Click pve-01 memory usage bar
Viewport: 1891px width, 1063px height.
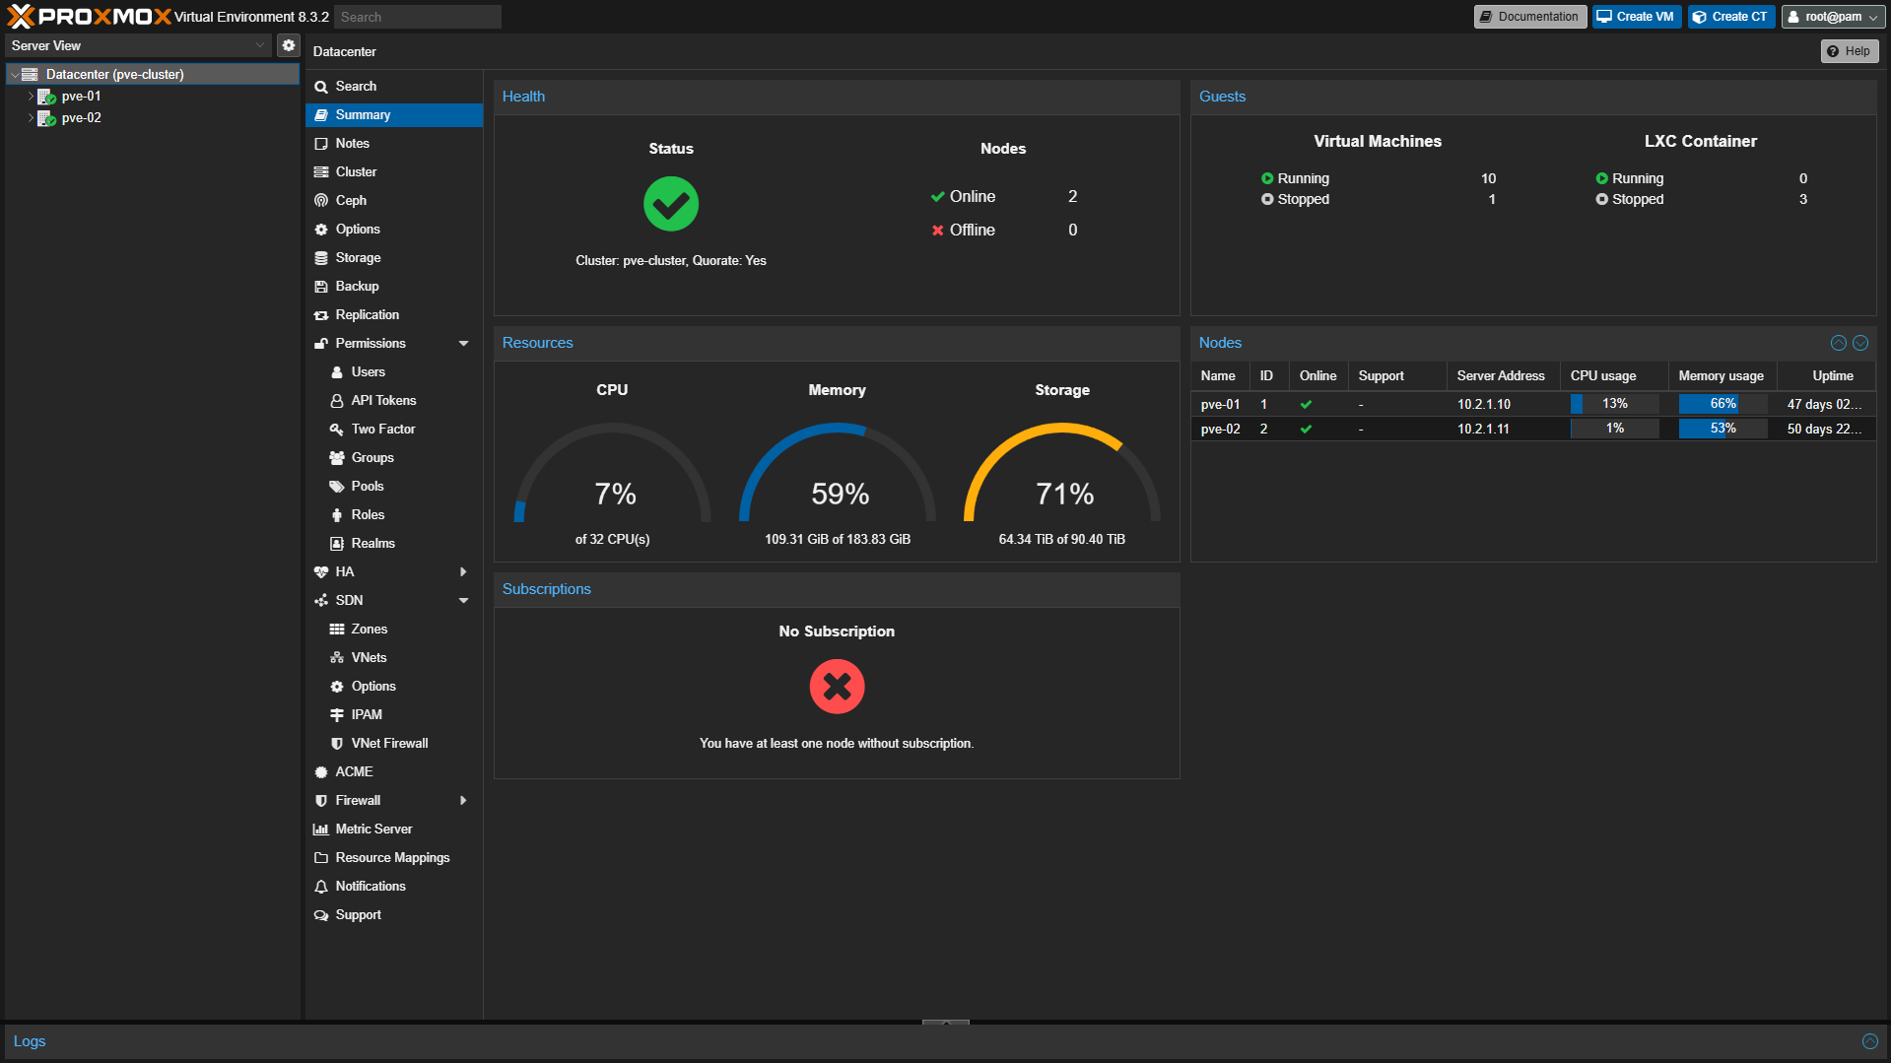coord(1722,404)
